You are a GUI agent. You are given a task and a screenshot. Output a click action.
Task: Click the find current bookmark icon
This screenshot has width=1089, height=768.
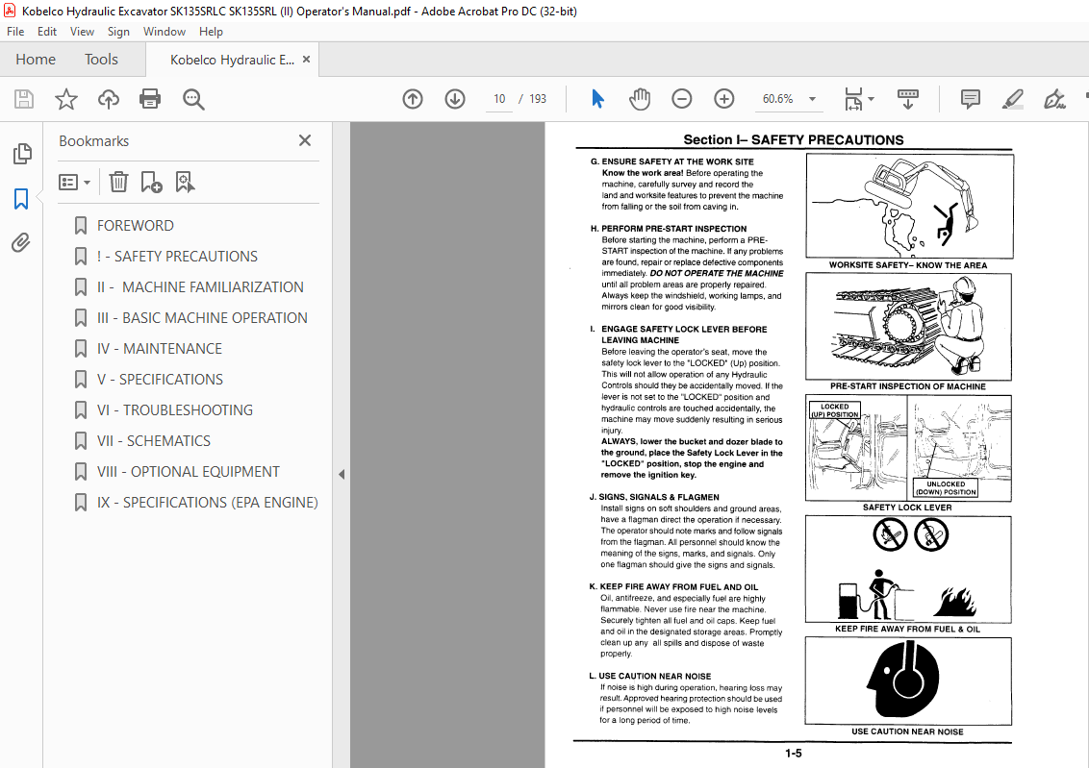pyautogui.click(x=185, y=182)
